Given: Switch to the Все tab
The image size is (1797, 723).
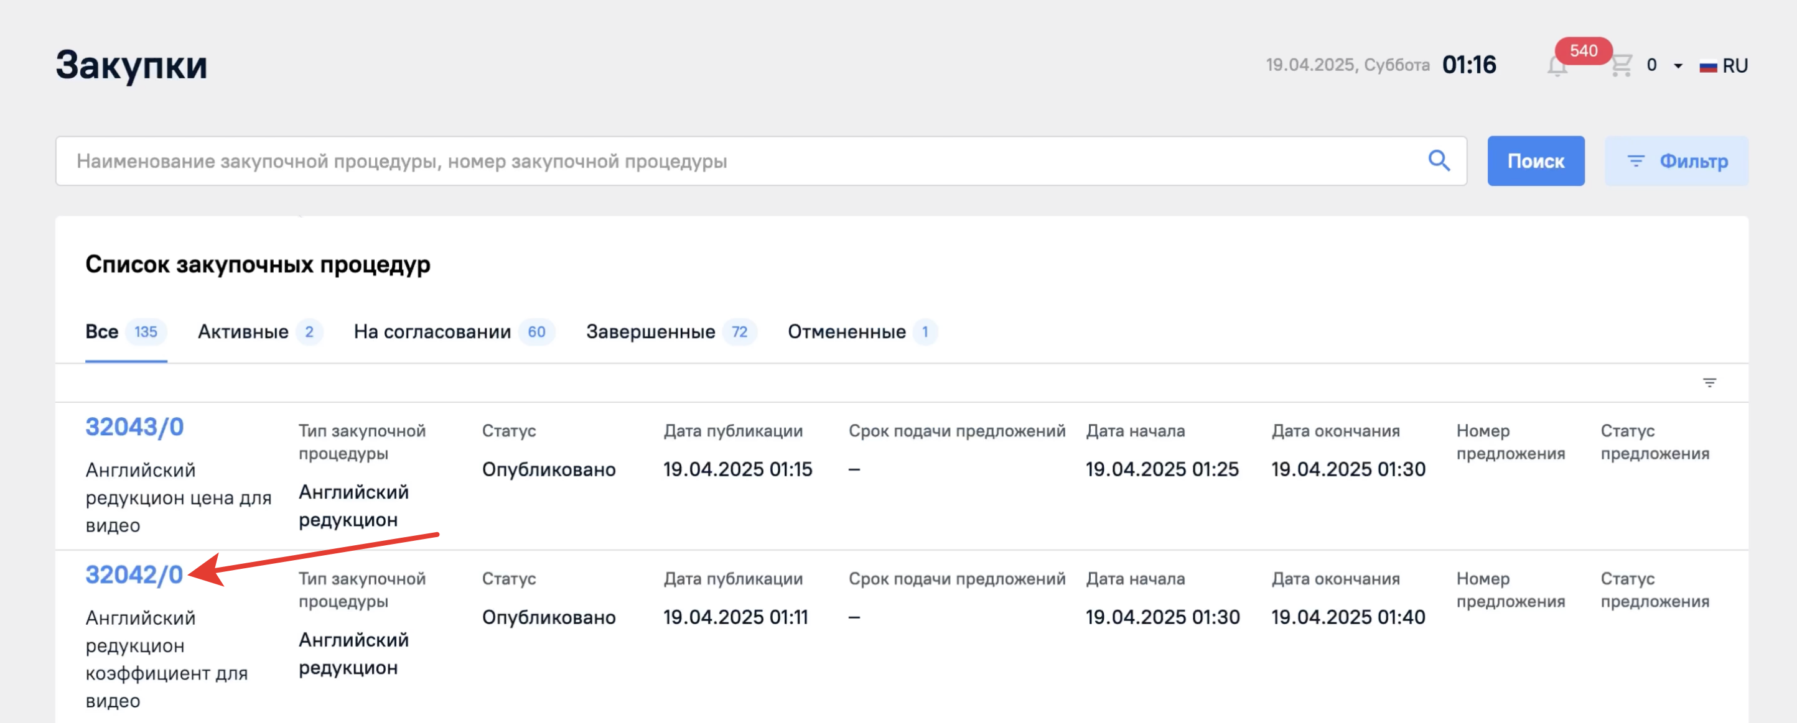Looking at the screenshot, I should 126,332.
